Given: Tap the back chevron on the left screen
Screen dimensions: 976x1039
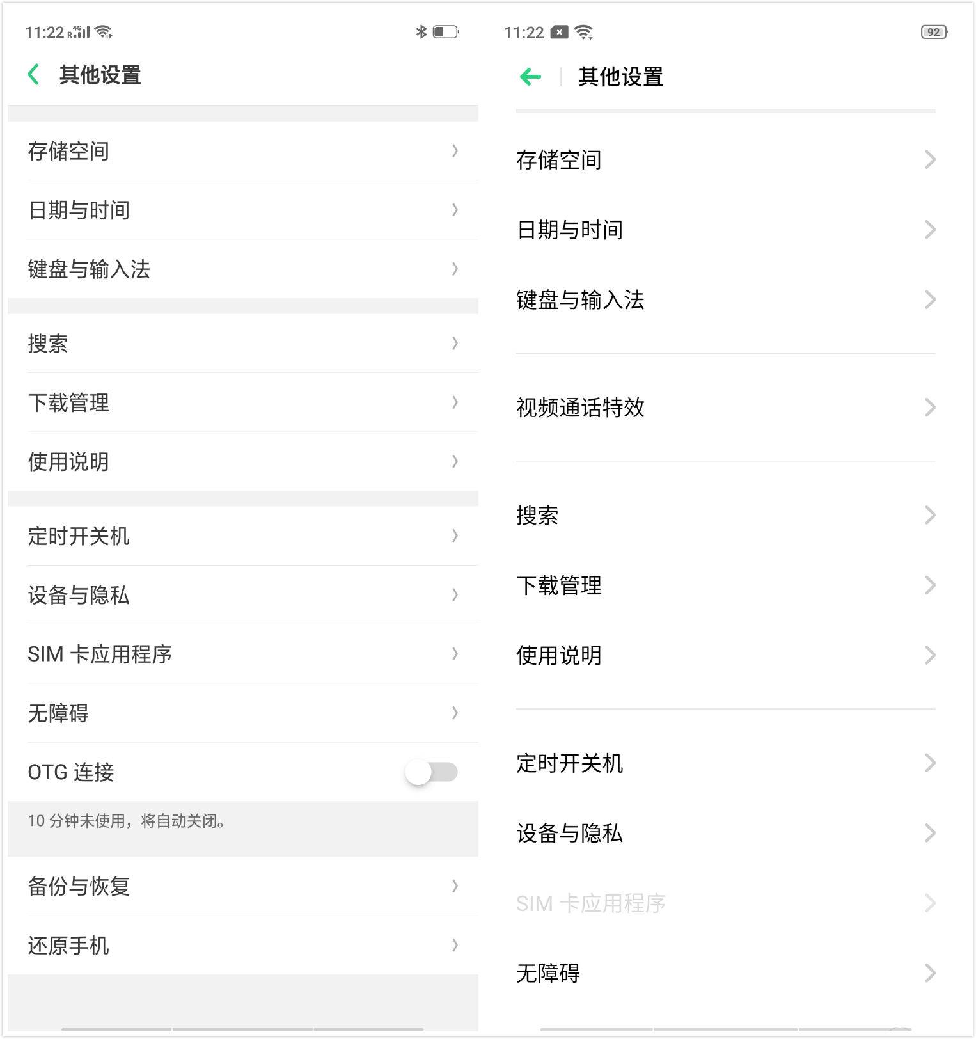Looking at the screenshot, I should pyautogui.click(x=33, y=75).
